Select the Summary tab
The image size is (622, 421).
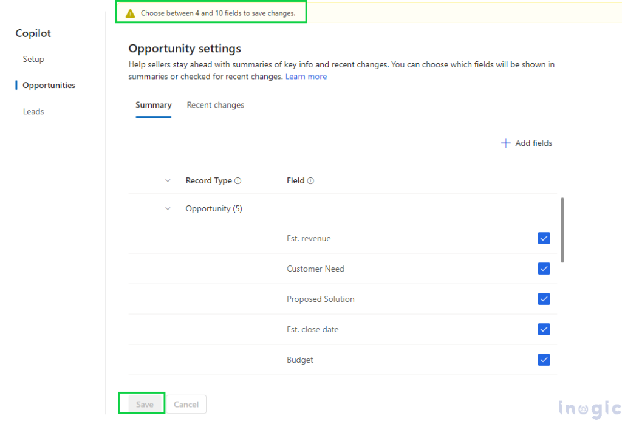[153, 105]
